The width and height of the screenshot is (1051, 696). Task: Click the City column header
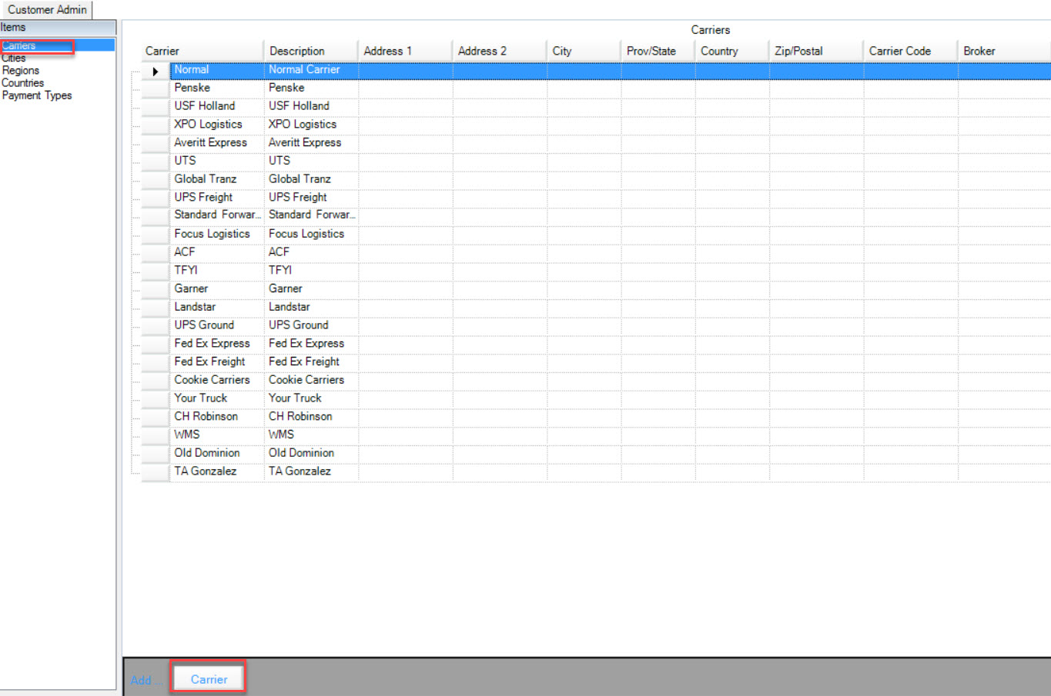click(x=584, y=51)
